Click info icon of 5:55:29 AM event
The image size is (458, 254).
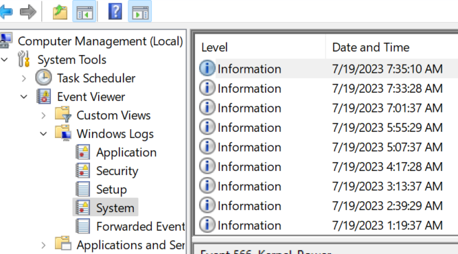207,127
